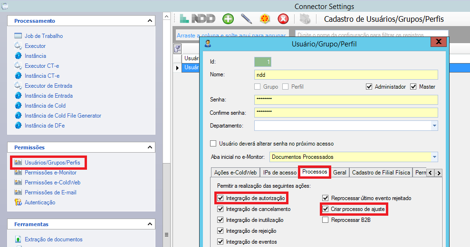This screenshot has height=247, width=470.
Task: Toggle Reprocessar último evento rejeitado checkbox
Action: point(325,198)
